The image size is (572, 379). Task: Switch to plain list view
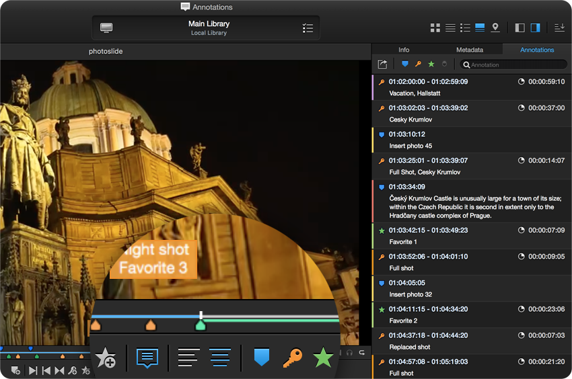click(x=450, y=28)
